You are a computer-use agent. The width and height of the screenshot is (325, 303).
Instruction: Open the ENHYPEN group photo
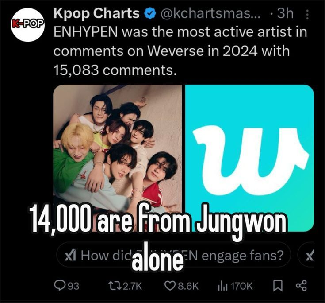click(118, 158)
